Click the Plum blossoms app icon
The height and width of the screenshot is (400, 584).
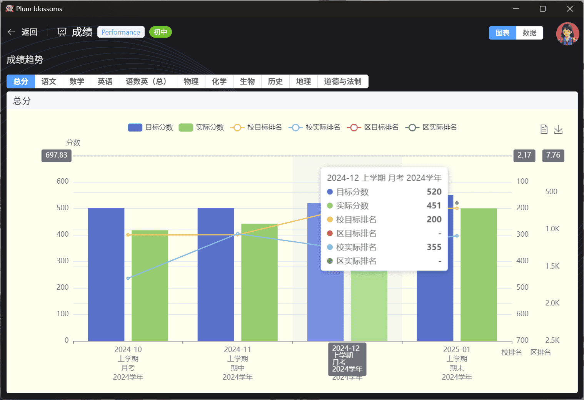[9, 8]
